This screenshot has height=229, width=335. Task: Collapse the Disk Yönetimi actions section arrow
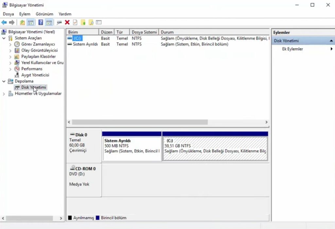click(x=331, y=41)
